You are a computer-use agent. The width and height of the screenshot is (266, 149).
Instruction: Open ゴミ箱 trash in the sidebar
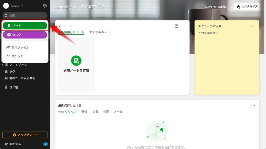(14, 87)
